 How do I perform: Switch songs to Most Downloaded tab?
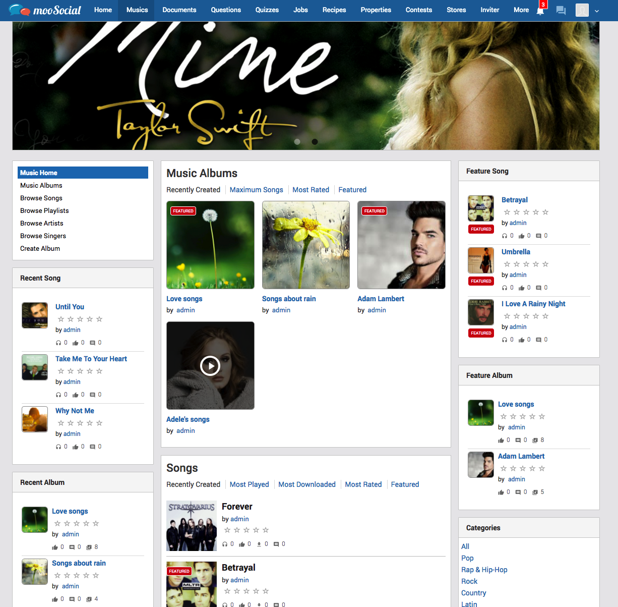(307, 484)
